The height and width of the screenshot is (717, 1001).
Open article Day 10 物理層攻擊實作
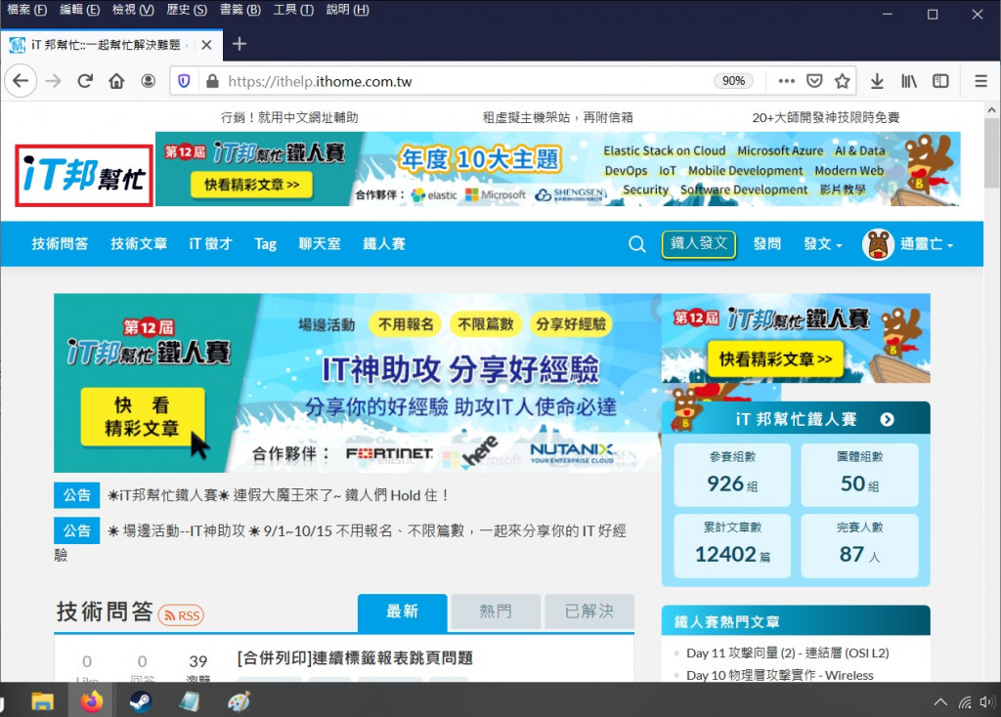(779, 675)
